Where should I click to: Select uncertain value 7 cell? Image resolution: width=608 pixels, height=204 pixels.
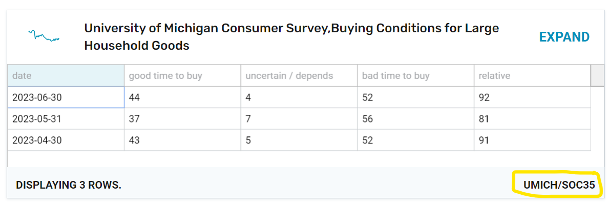click(x=299, y=119)
